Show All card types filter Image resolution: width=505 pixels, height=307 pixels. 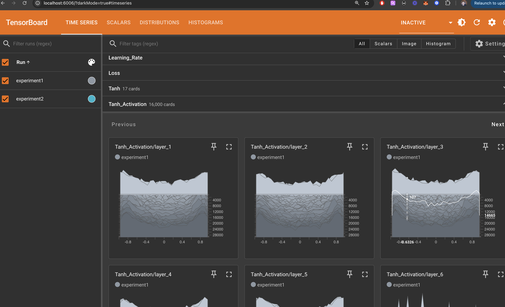click(362, 44)
